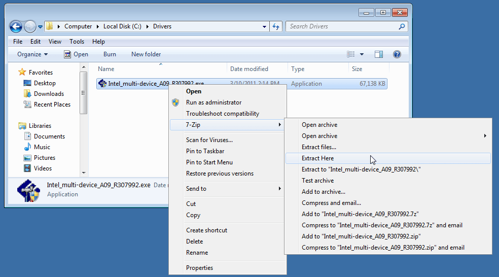Click the Burn toolbar button

click(x=110, y=54)
